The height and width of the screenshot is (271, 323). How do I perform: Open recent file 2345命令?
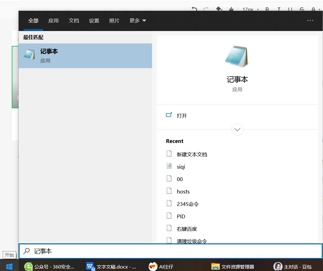click(x=188, y=204)
